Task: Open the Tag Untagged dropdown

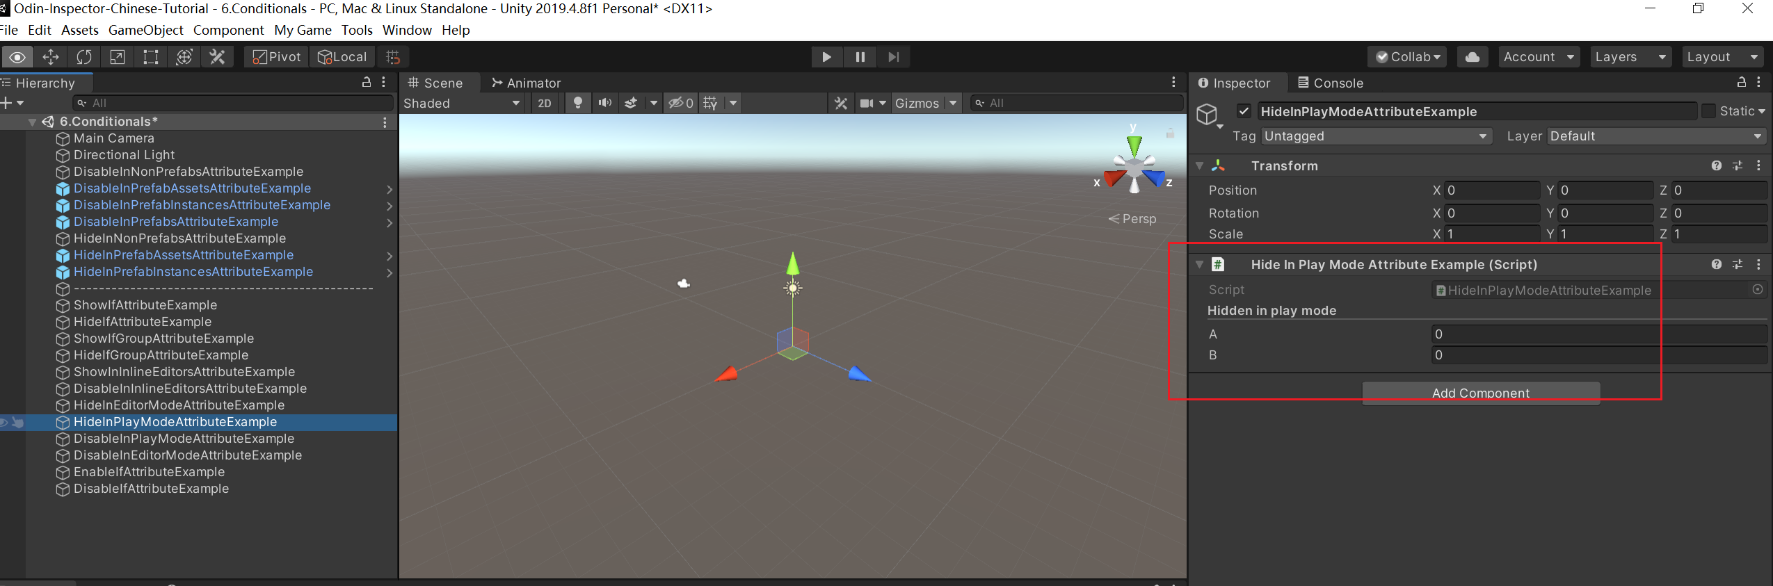Action: (1377, 136)
